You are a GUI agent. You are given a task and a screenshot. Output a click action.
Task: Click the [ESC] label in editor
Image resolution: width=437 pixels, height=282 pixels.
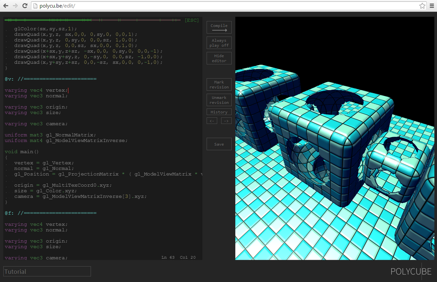pos(192,20)
